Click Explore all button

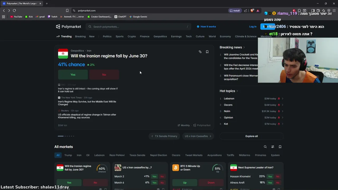pyautogui.click(x=251, y=136)
